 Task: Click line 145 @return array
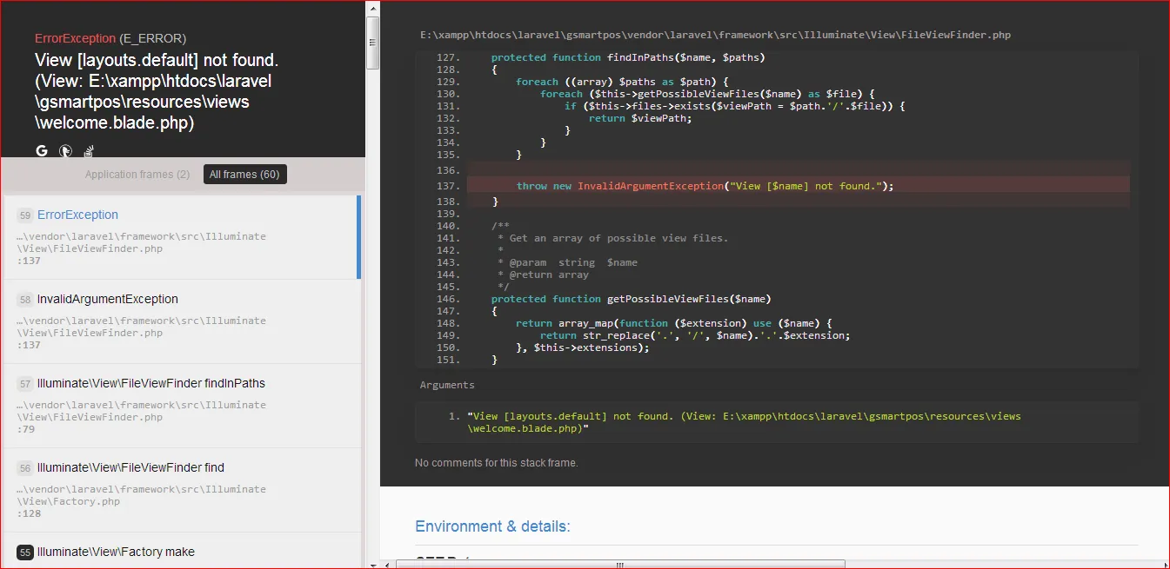coord(543,275)
